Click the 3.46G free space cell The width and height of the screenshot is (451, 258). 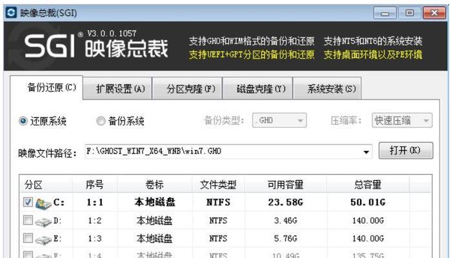coord(285,221)
